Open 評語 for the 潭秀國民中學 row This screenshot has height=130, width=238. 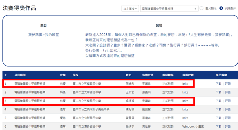(x=228, y=126)
